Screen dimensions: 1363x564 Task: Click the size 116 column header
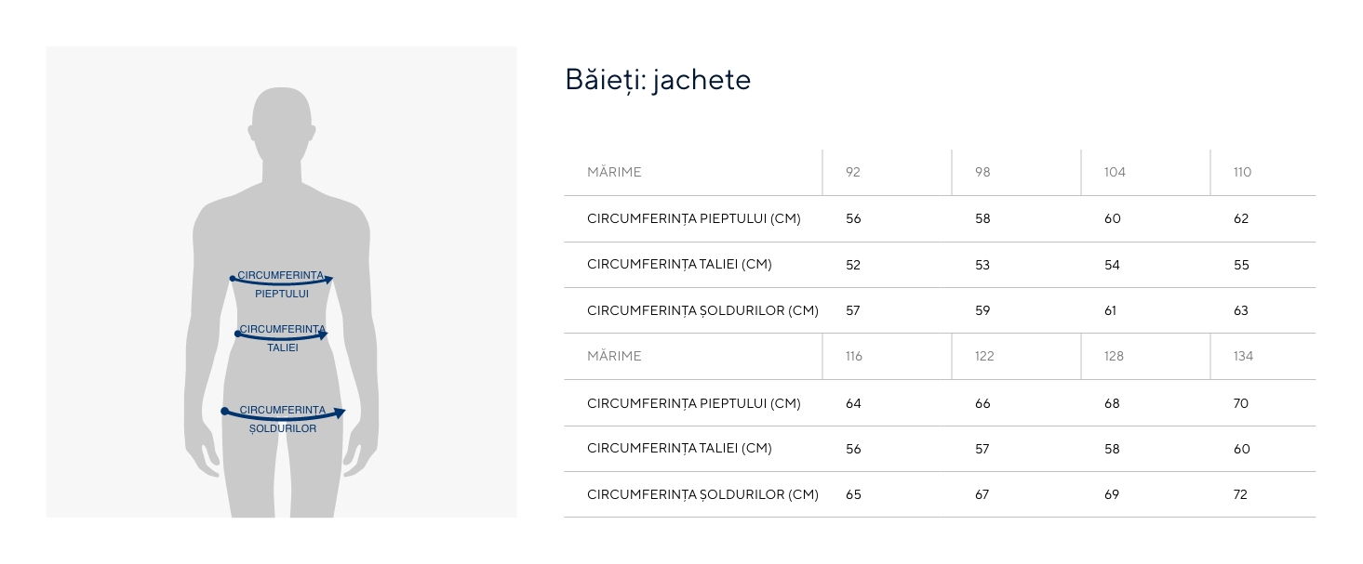coord(854,356)
